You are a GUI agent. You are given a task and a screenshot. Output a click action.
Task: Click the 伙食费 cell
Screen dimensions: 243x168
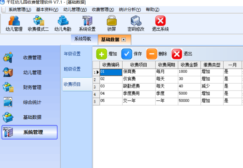139,79
